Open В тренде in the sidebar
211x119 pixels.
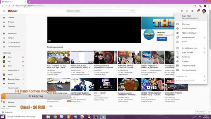[x=13, y=22]
